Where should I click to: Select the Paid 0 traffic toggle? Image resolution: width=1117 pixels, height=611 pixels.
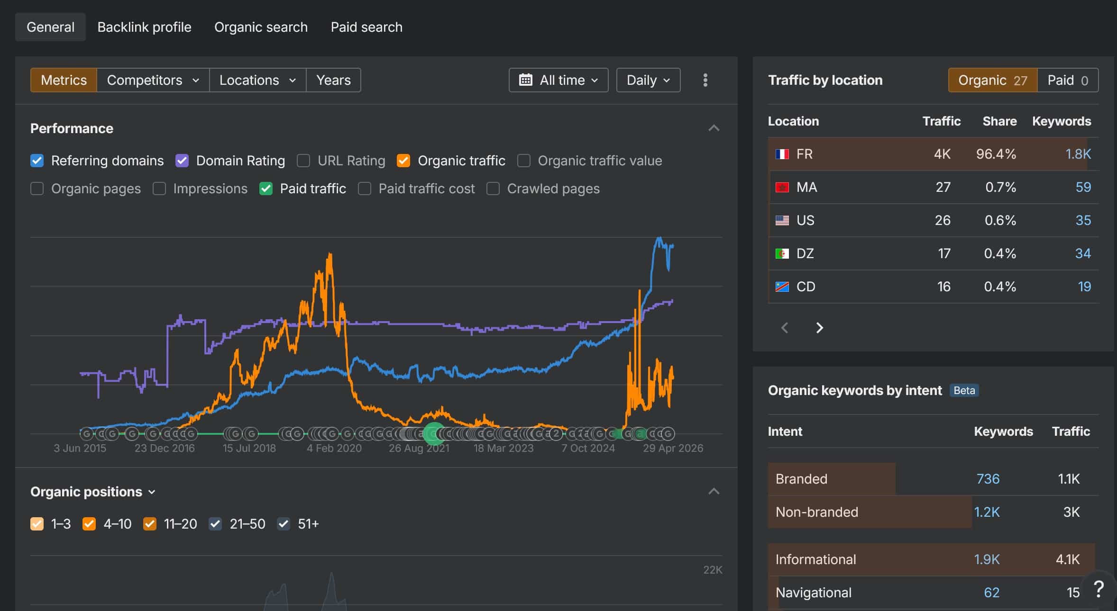(x=1068, y=80)
